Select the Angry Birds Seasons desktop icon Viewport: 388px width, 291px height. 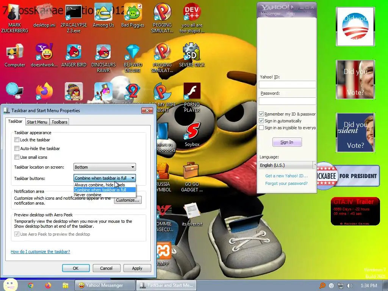74,92
